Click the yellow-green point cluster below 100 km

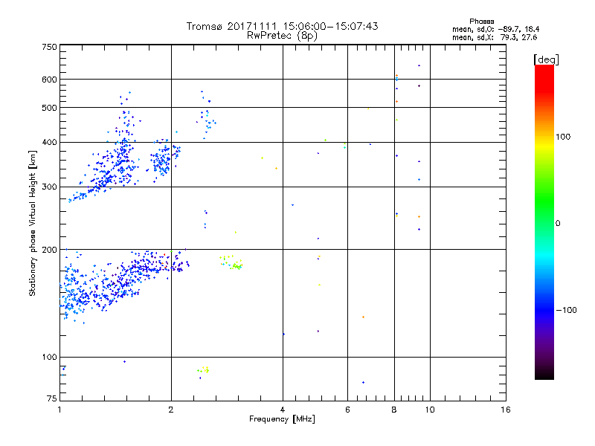coord(203,369)
